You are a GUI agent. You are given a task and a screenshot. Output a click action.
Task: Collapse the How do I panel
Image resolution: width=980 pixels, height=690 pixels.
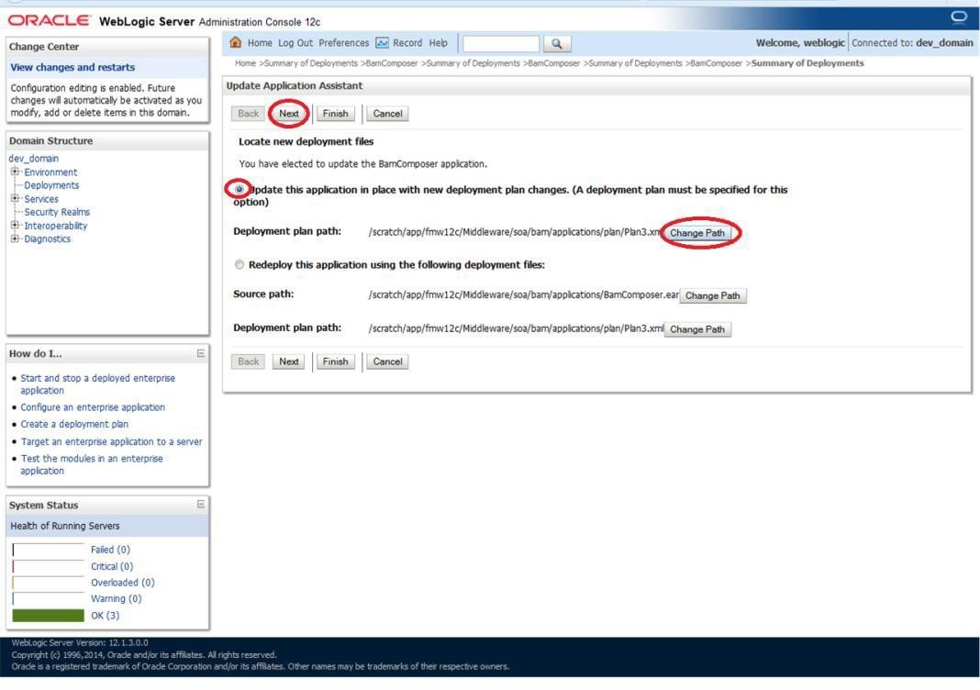click(x=201, y=353)
